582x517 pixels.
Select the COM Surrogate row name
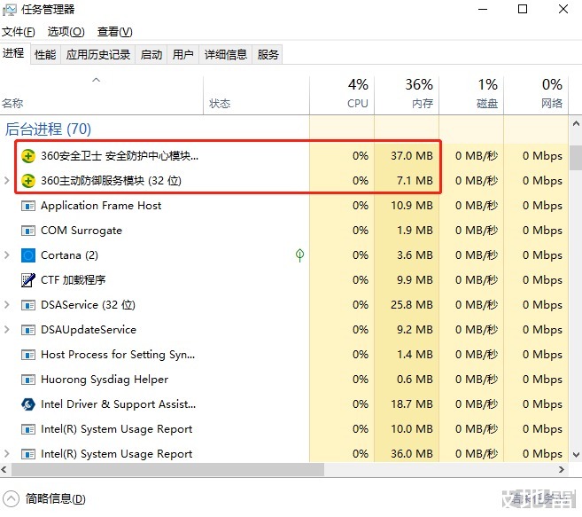[81, 231]
